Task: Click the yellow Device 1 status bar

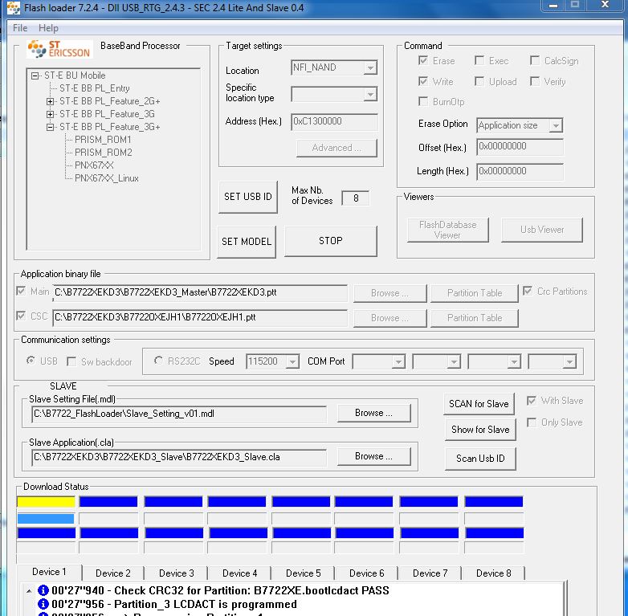Action: 46,501
